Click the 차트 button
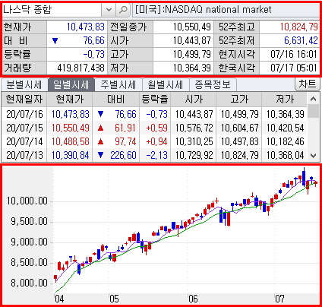Viewport: 322px width, 307px height. pos(308,84)
